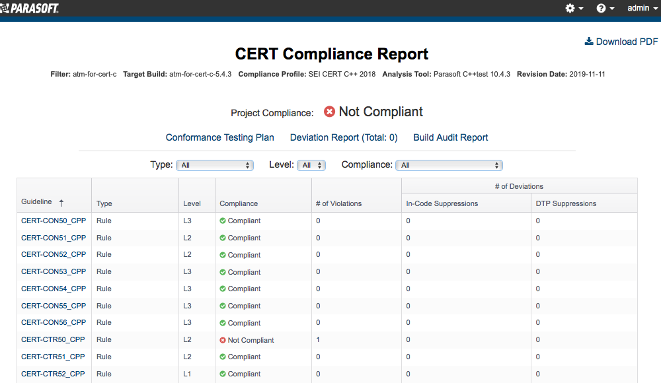Open guideline CERT-CON51_CPP
Image resolution: width=661 pixels, height=383 pixels.
[x=54, y=238]
